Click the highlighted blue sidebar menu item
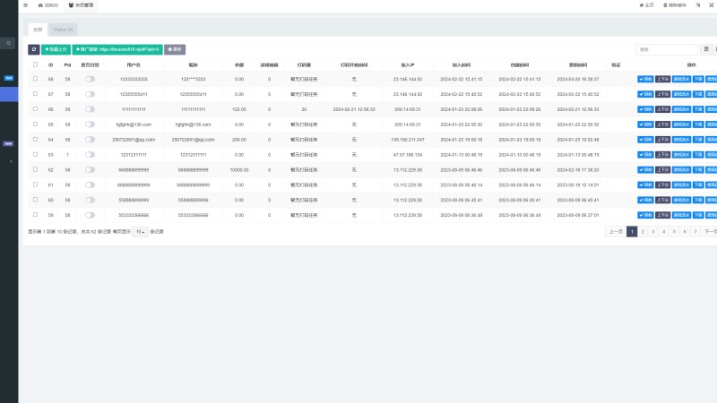This screenshot has width=717, height=403. 9,94
